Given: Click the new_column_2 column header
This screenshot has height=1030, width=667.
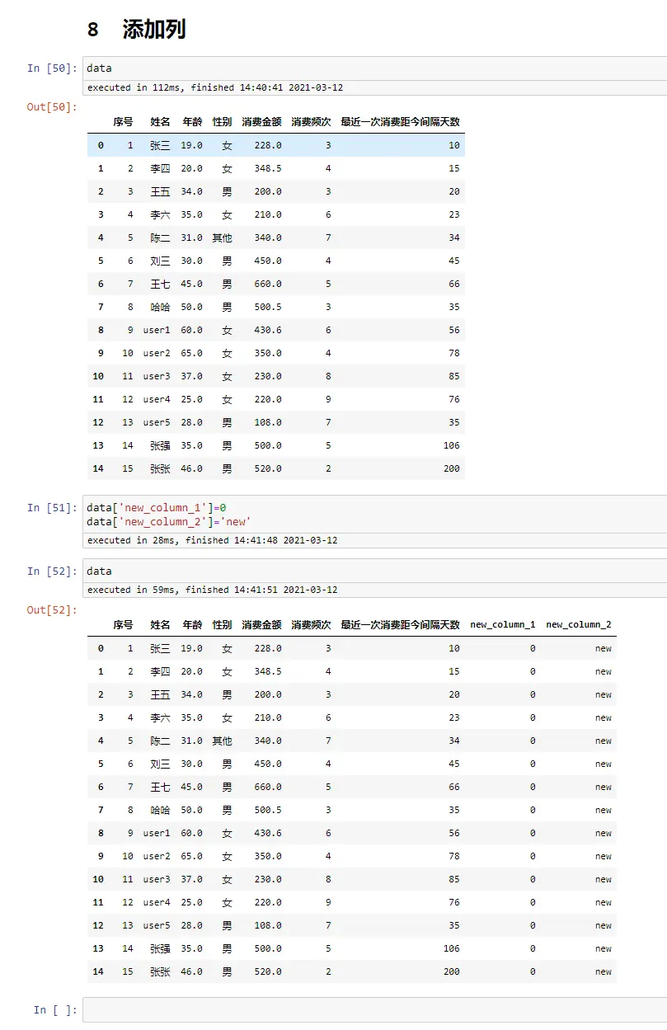Looking at the screenshot, I should tap(578, 624).
